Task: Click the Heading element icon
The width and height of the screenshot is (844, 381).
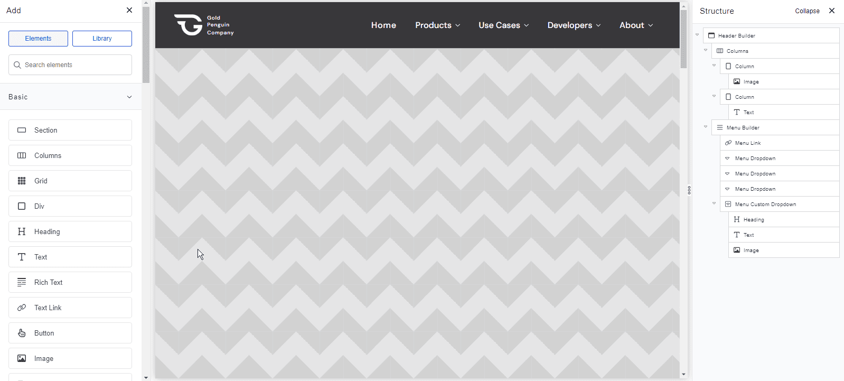Action: [22, 231]
